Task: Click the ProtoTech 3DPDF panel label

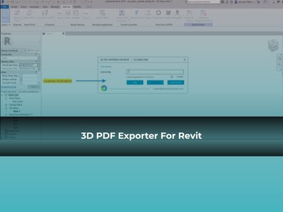Action: [x=164, y=25]
